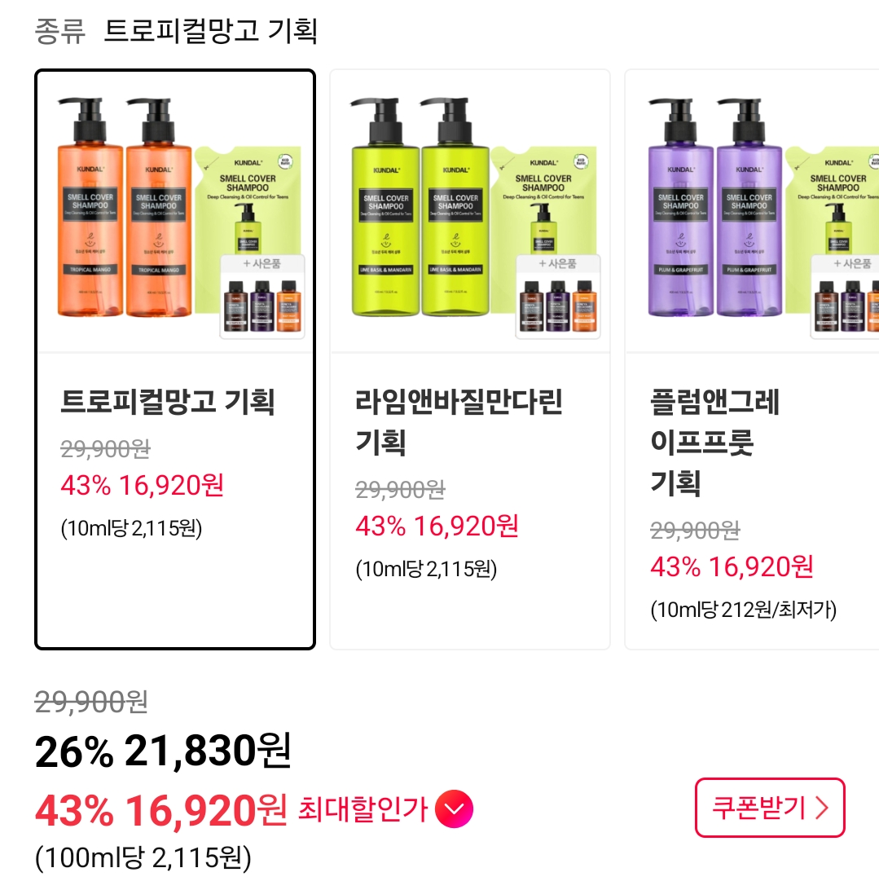The height and width of the screenshot is (890, 879).
Task: Click the refill pouch in the lime set
Action: [543, 200]
